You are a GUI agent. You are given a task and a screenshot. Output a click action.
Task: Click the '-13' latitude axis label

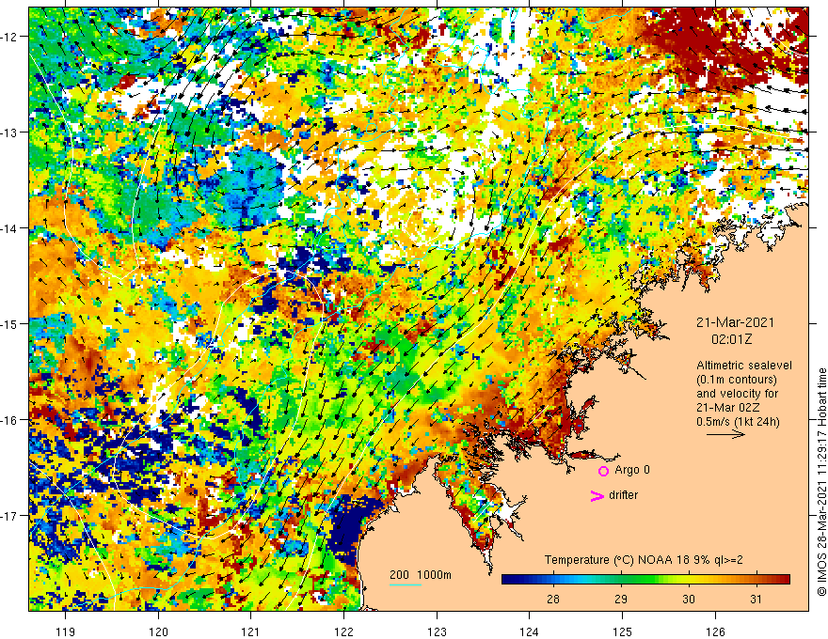[10, 132]
